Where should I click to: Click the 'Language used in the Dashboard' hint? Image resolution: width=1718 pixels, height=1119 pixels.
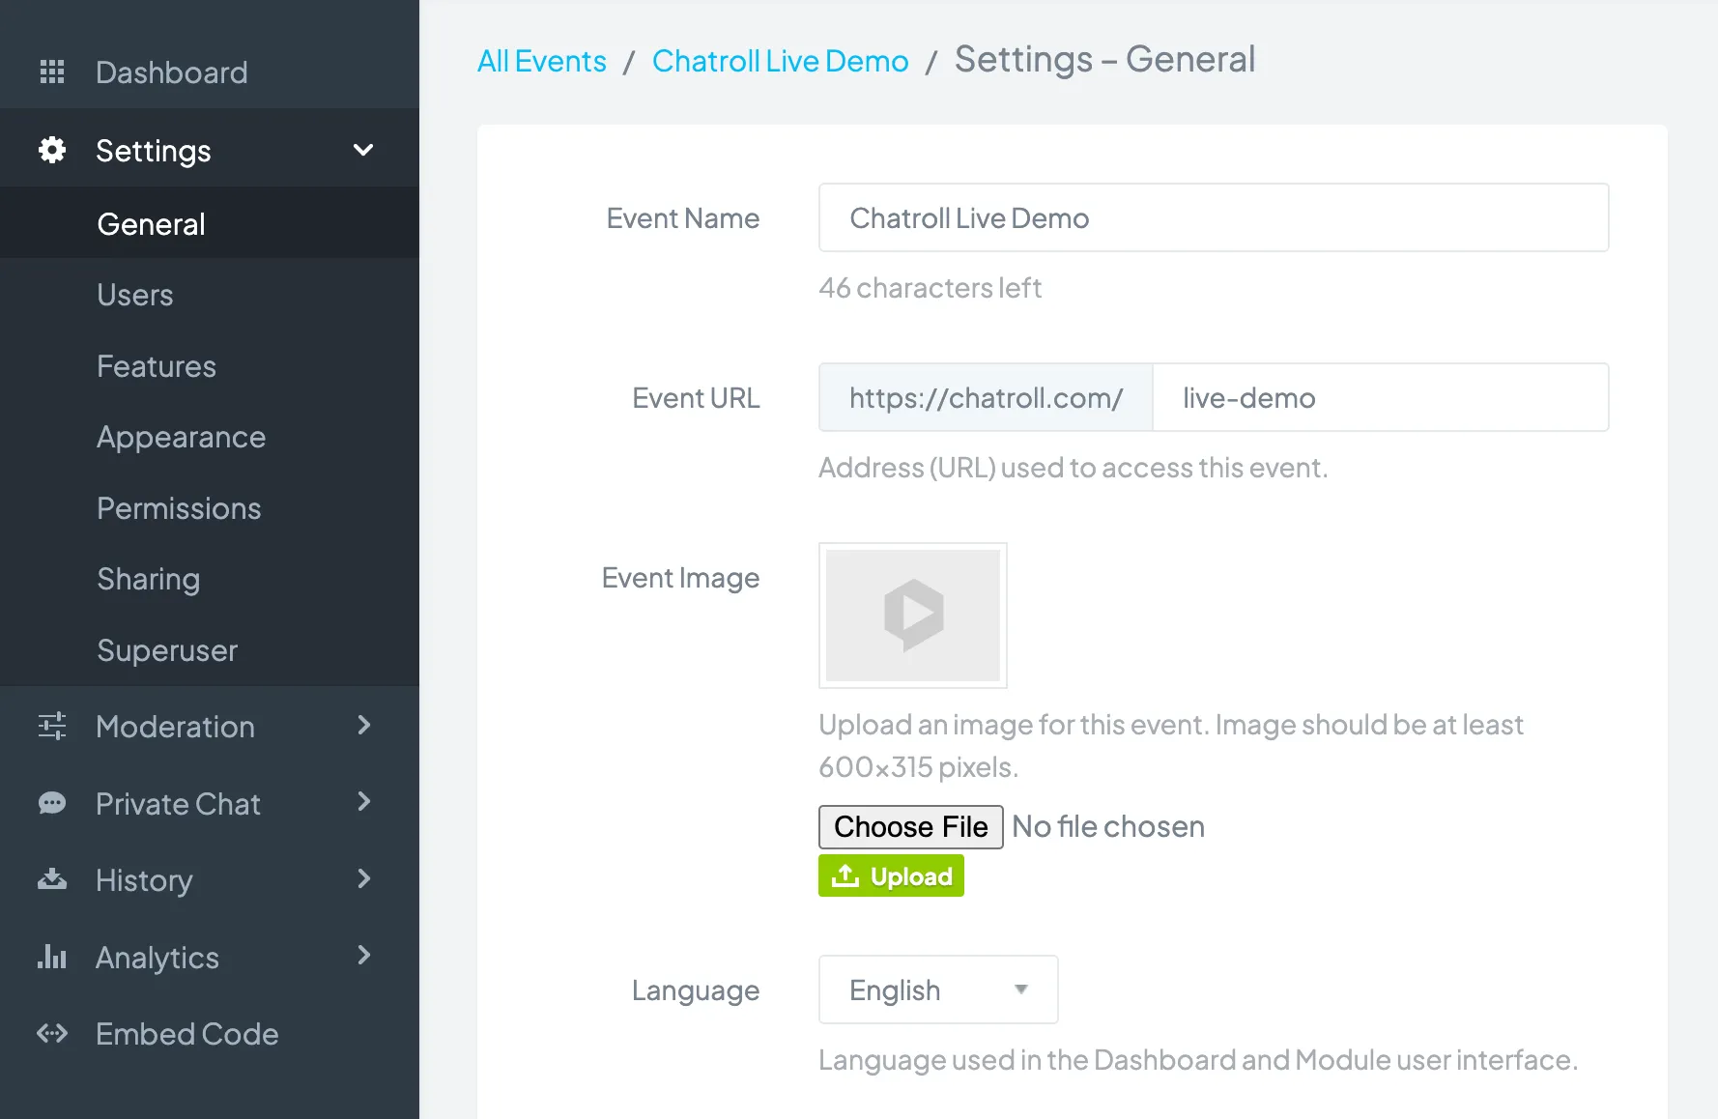coord(1197,1060)
